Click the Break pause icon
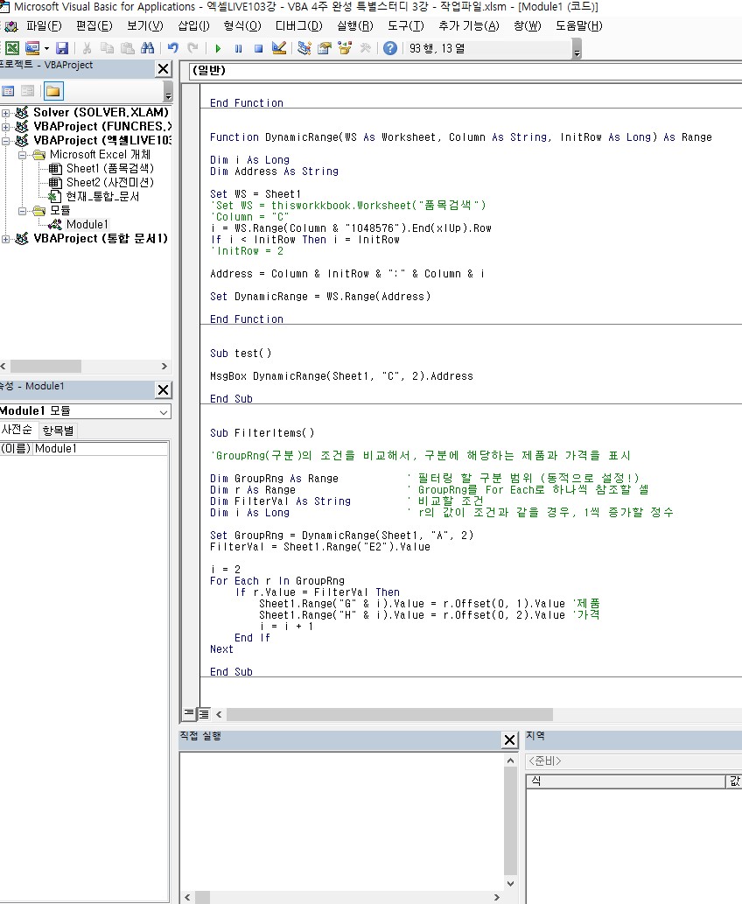This screenshot has width=742, height=904. 238,48
